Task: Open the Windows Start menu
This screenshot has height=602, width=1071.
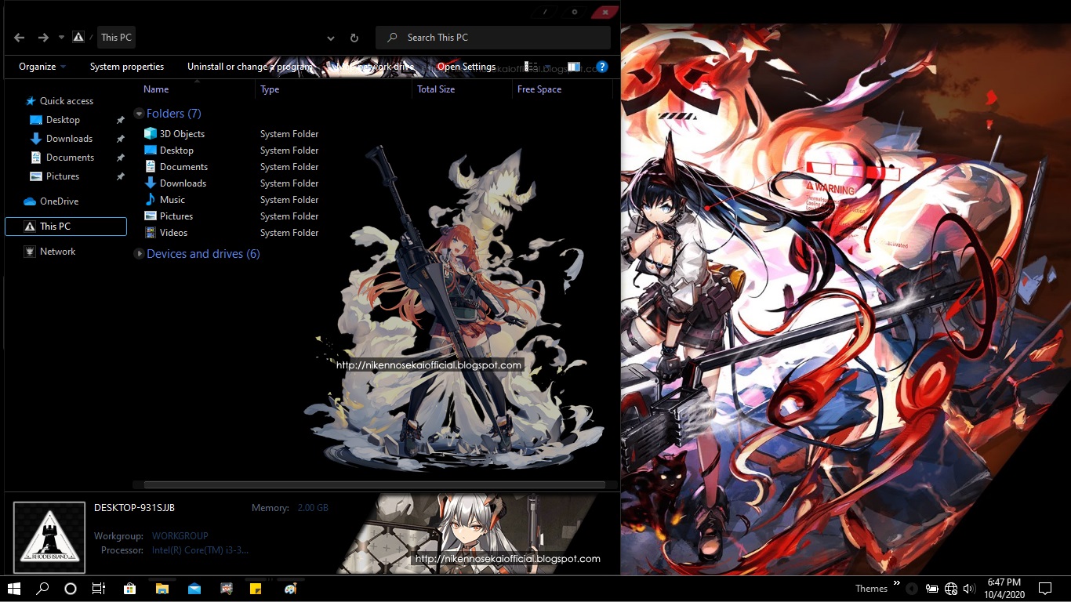Action: 13,588
